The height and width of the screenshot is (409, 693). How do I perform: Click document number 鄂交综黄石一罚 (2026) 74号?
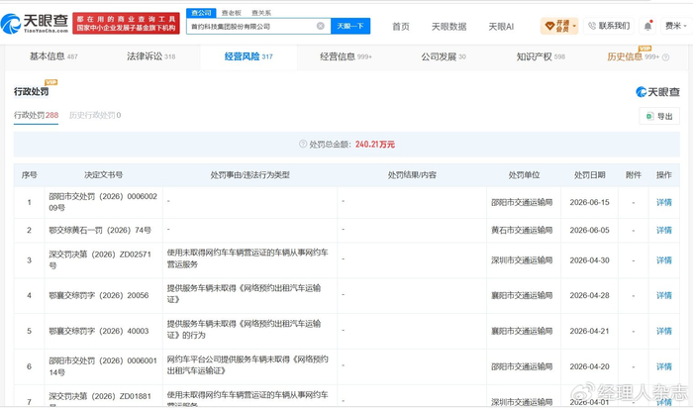tap(100, 231)
